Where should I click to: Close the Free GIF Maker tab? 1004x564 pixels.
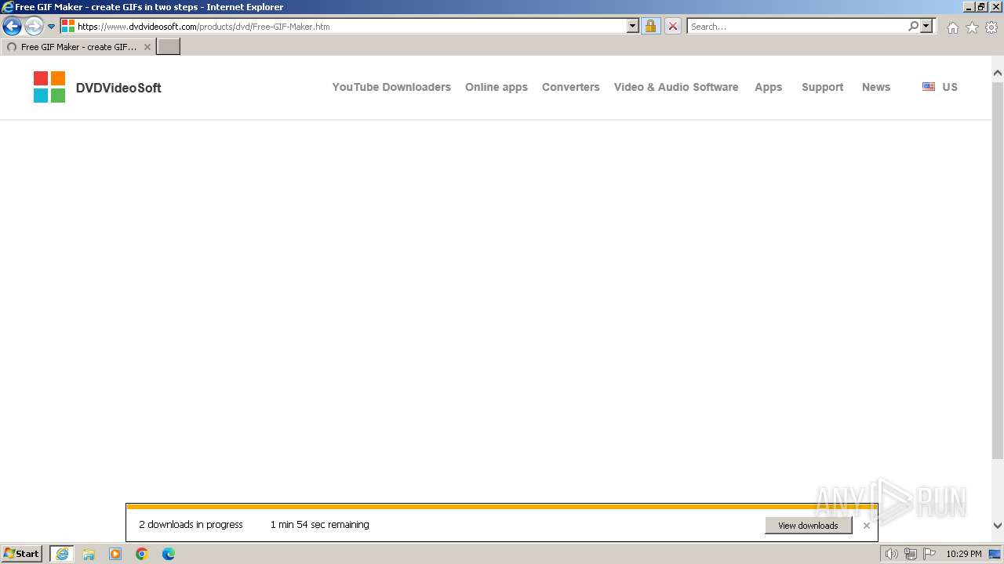(147, 47)
